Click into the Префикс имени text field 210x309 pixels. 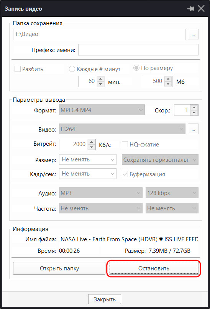point(138,50)
